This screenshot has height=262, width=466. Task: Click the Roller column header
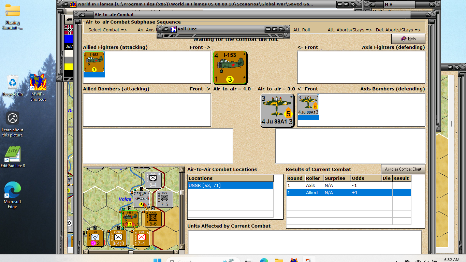click(314, 178)
